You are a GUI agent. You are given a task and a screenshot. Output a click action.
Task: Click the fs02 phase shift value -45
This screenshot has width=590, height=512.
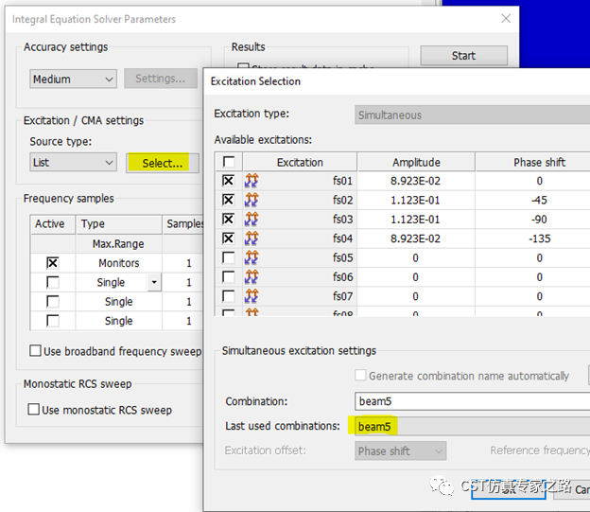[x=539, y=201]
